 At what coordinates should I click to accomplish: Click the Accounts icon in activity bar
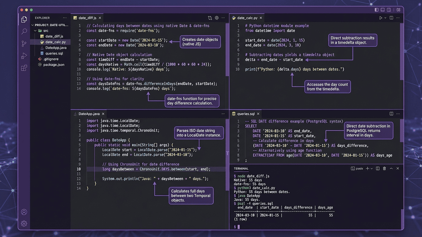(24, 212)
